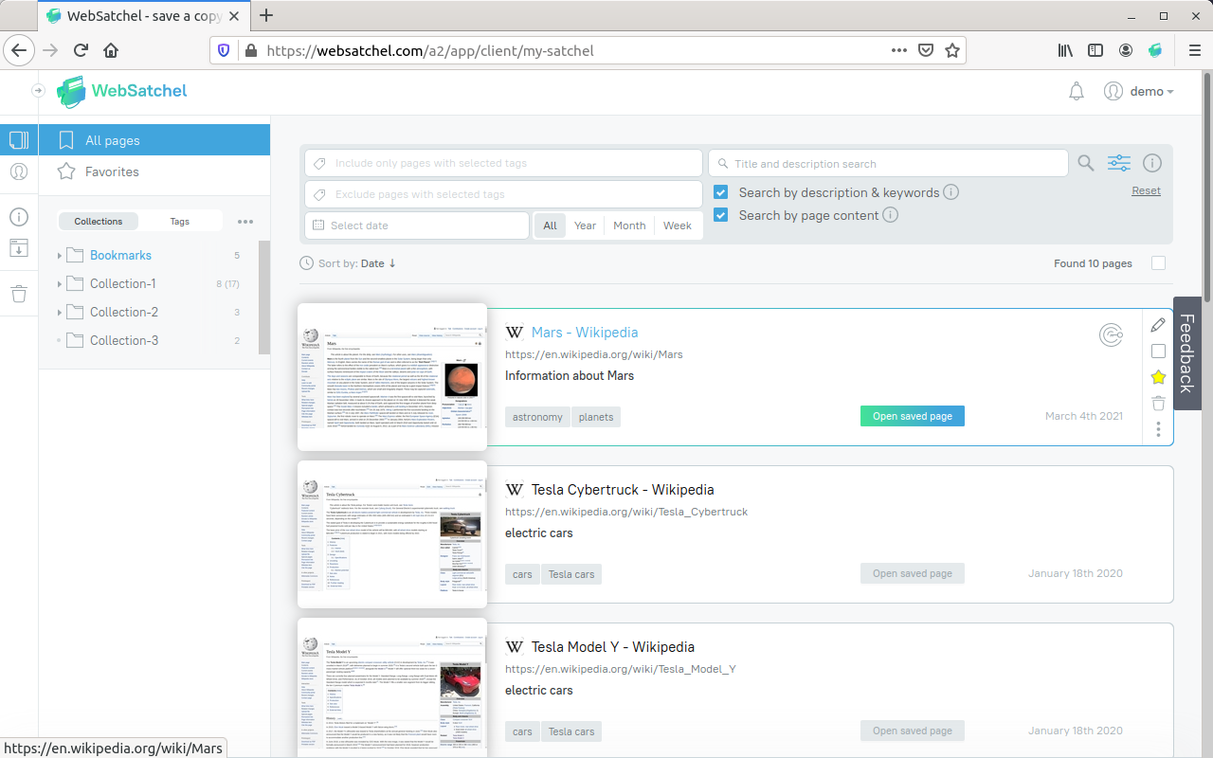
Task: Open collections more options (three dots)
Action: pyautogui.click(x=245, y=222)
